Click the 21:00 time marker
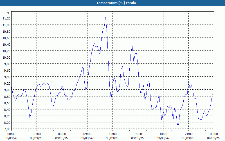Image resolution: width=225 pixels, height=141 pixels. [x=188, y=134]
